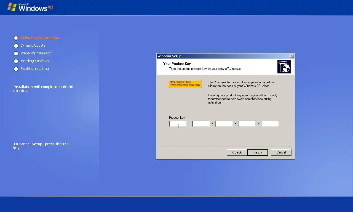The width and height of the screenshot is (353, 212).
Task: Click the Dynamic Update step bullet
Action: (x=16, y=46)
